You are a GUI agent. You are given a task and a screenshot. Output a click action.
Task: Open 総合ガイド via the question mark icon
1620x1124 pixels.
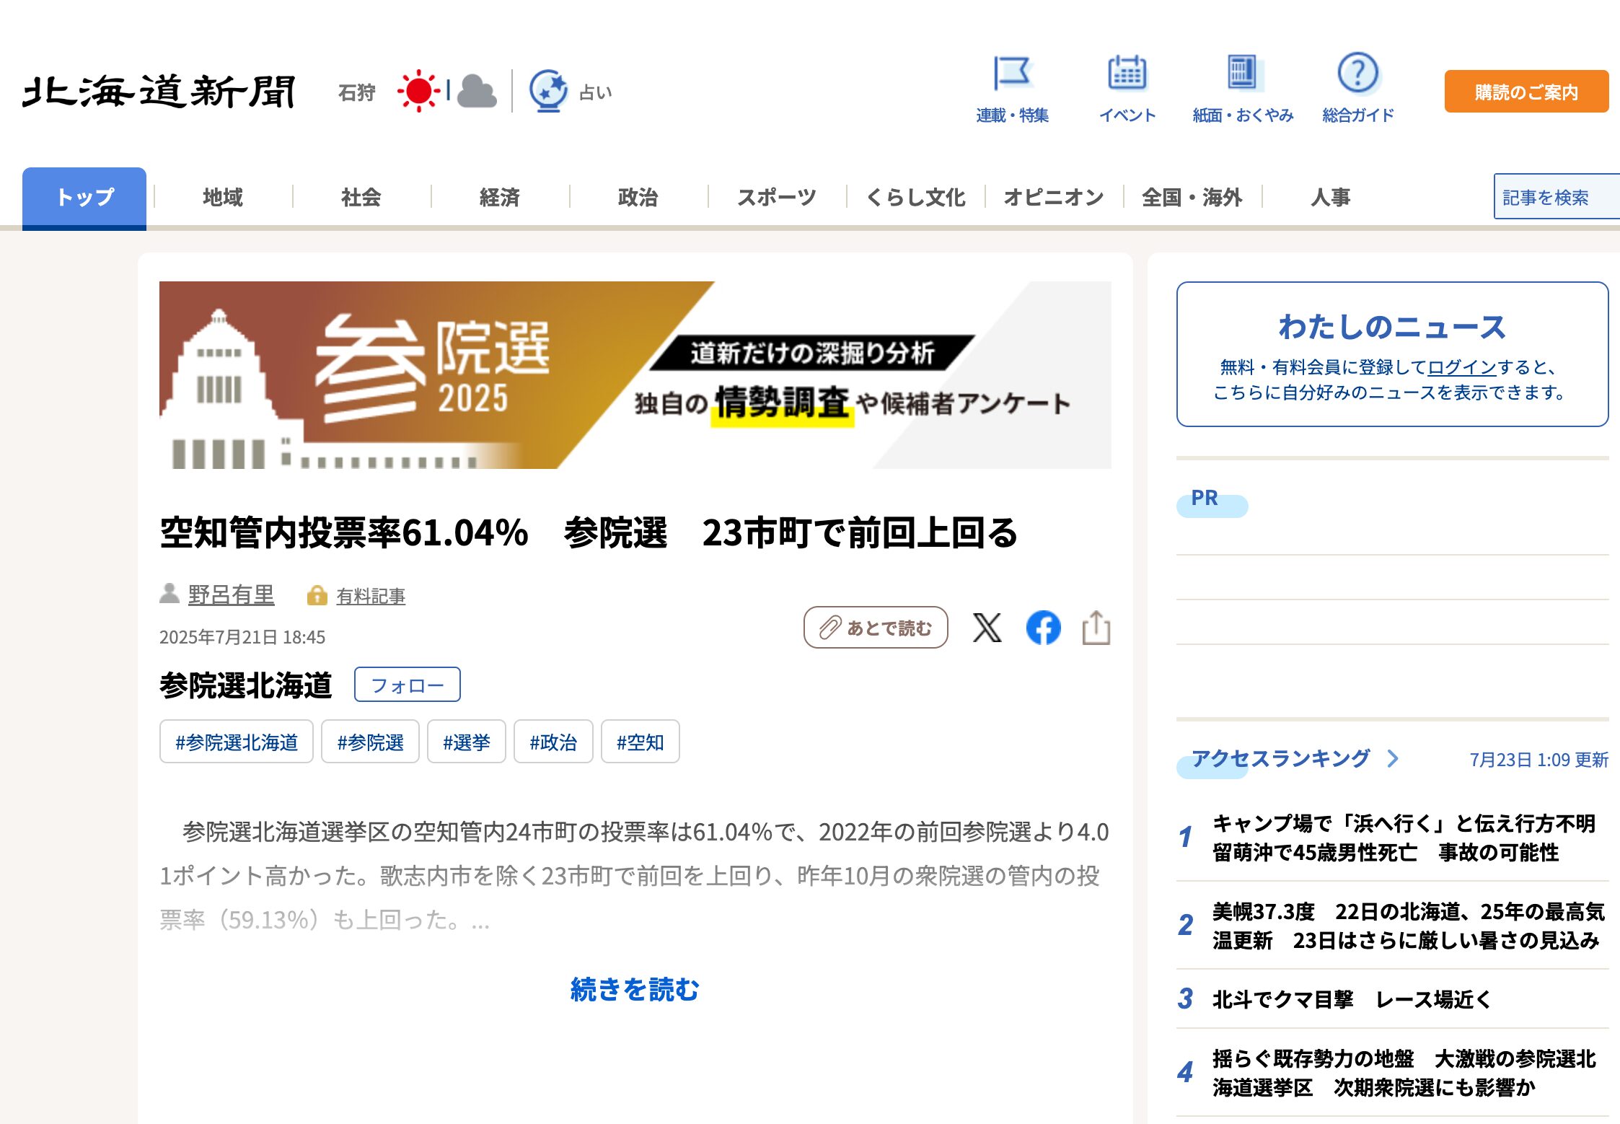(1357, 75)
